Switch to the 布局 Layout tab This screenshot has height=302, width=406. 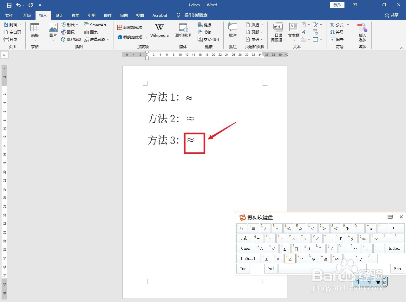(x=75, y=15)
